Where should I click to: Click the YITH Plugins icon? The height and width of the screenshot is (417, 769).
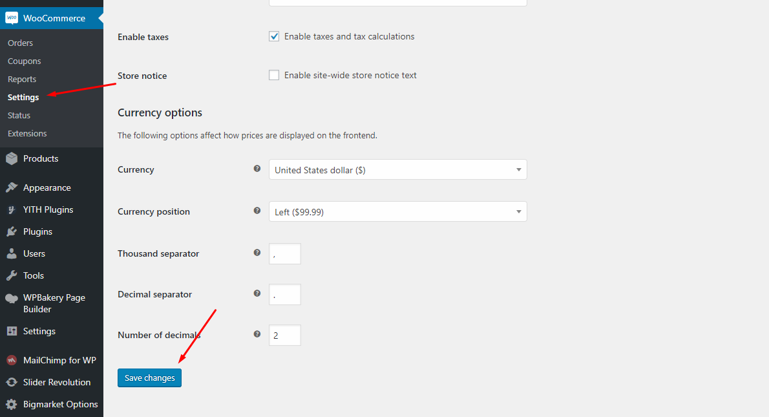point(12,209)
